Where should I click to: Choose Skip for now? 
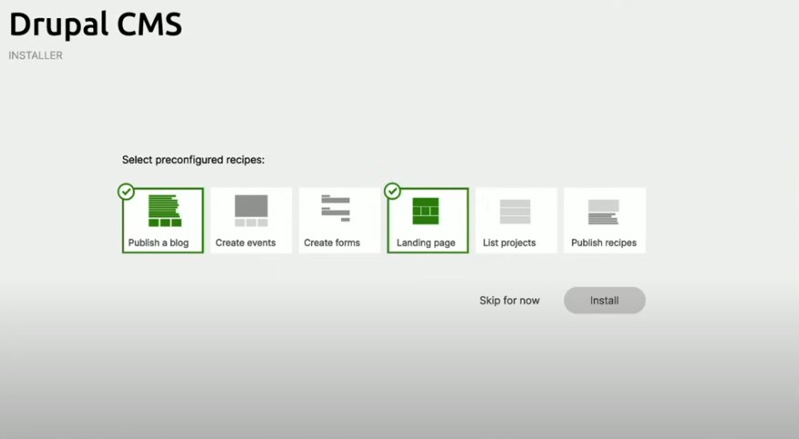point(509,301)
